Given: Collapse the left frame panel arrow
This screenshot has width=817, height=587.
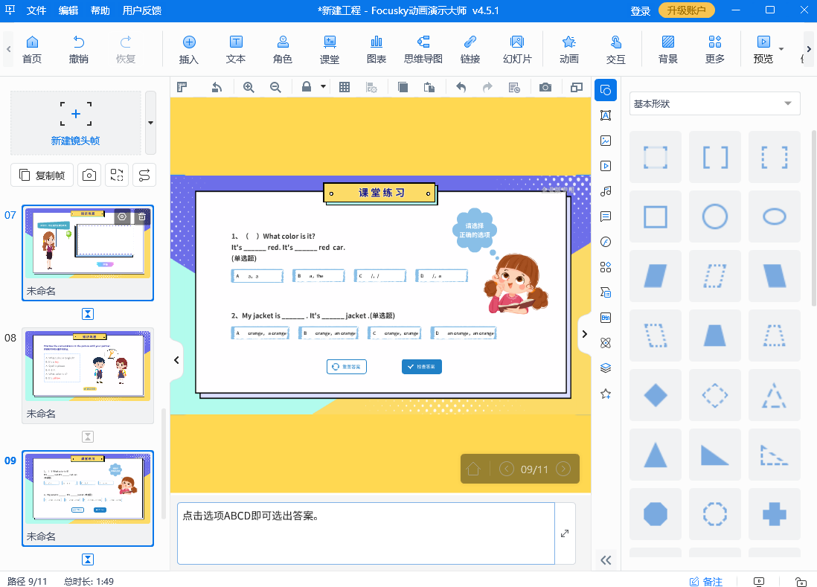Looking at the screenshot, I should point(176,360).
